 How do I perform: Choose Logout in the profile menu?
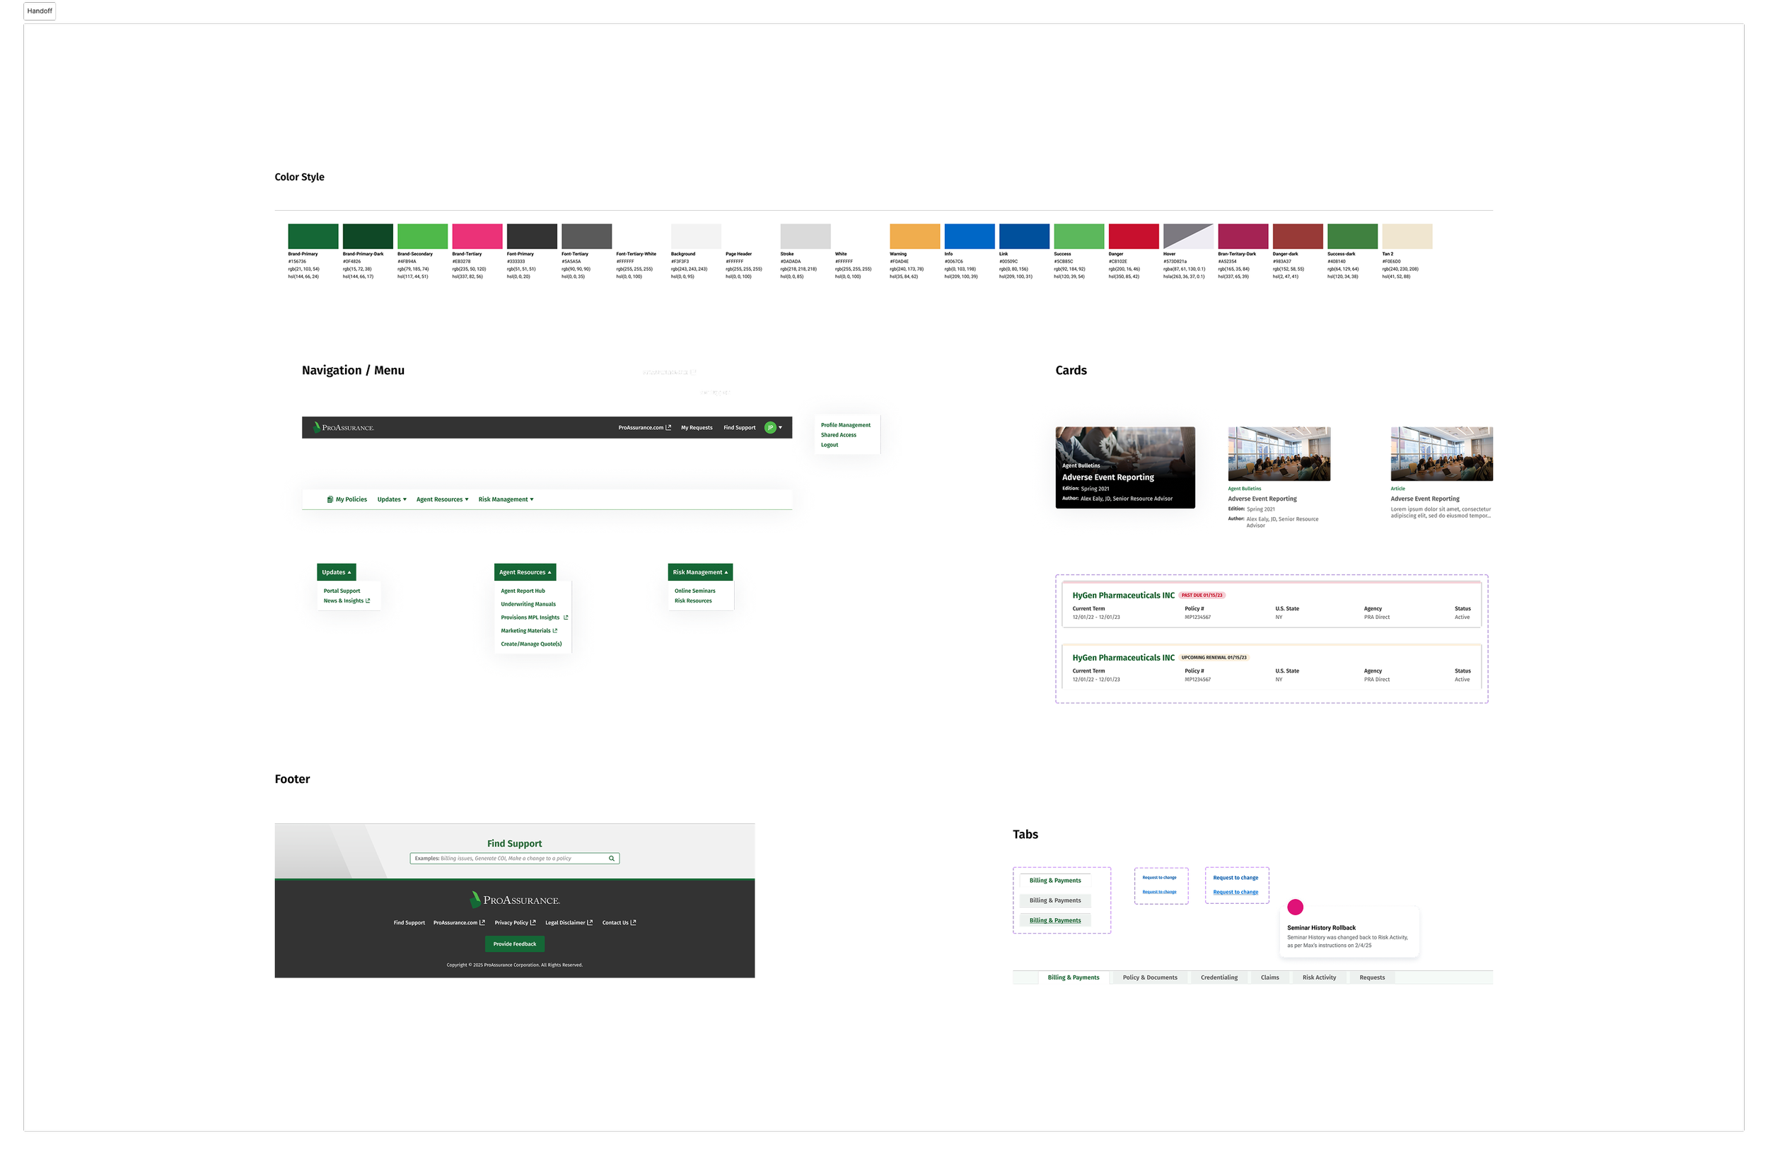[829, 445]
